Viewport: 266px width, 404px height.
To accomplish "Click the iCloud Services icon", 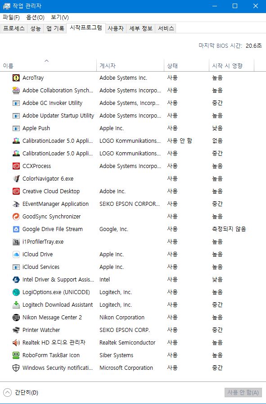I will point(16,267).
